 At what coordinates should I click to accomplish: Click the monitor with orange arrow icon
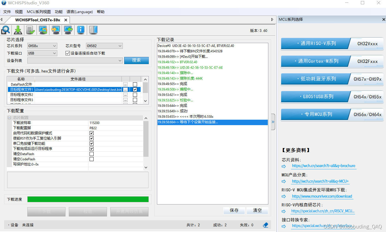click(x=56, y=30)
